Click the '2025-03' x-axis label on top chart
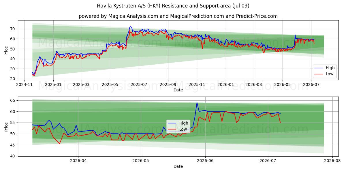This screenshot has width=346, height=173. pos(81,84)
